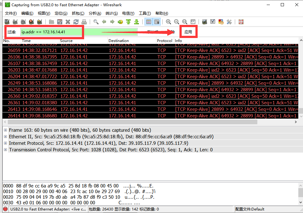The height and width of the screenshot is (213, 303).
Task: Open the 分析(A) menu
Action: pyautogui.click(x=95, y=13)
